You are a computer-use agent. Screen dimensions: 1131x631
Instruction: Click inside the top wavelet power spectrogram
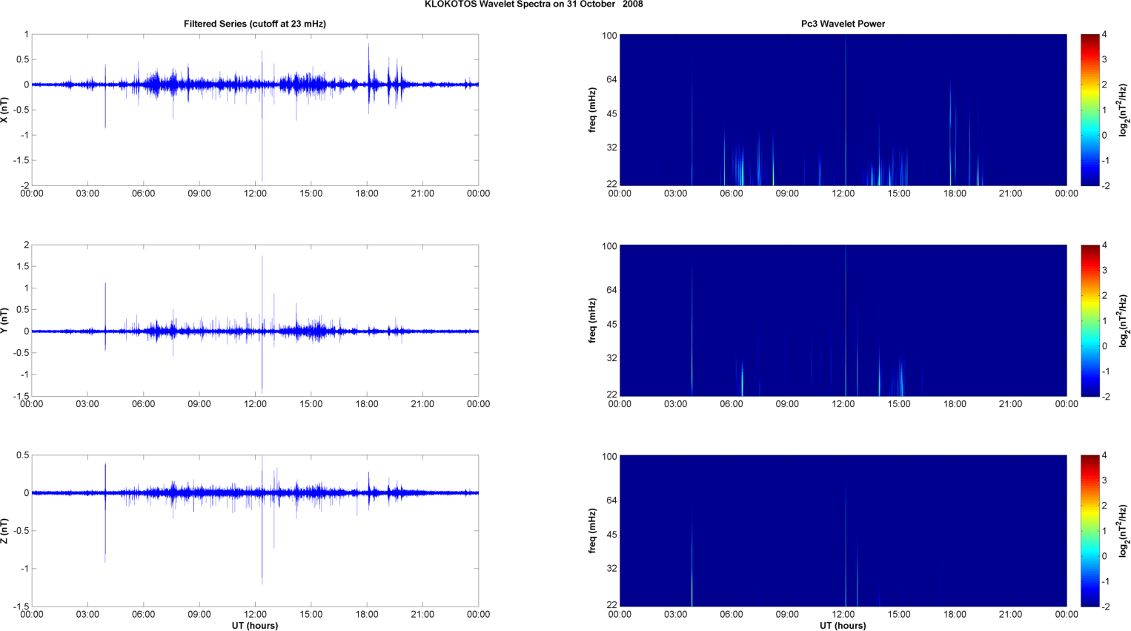(x=843, y=110)
